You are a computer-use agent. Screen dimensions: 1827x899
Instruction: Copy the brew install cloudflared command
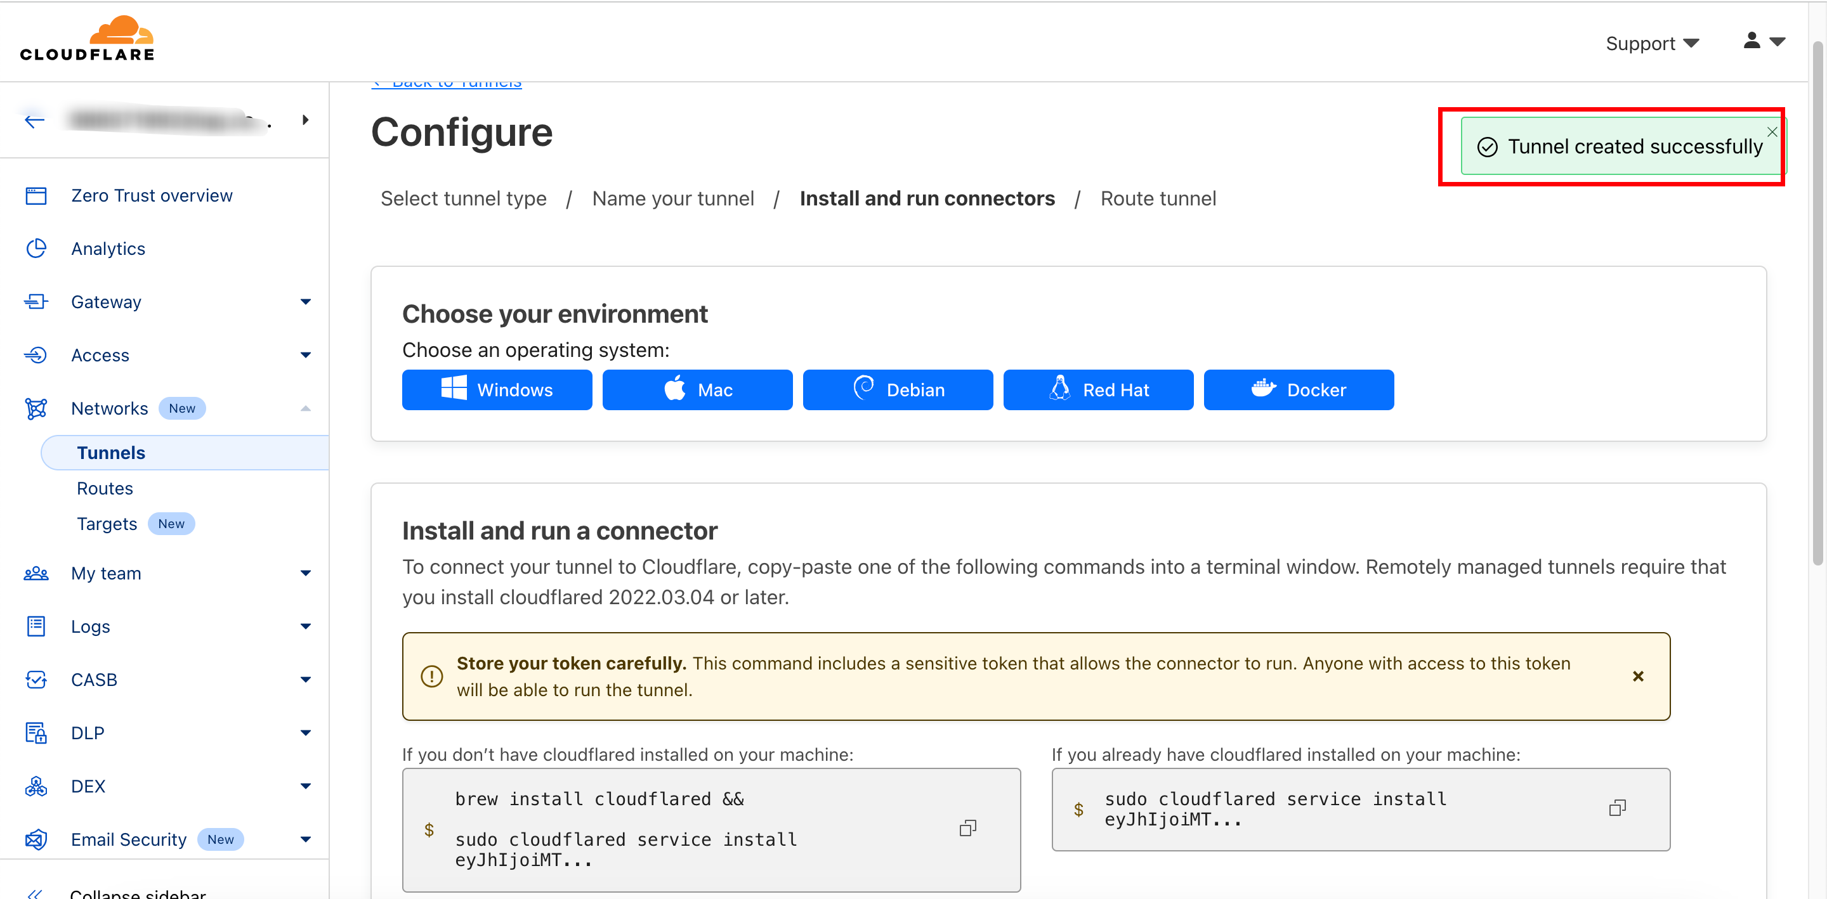pos(967,828)
